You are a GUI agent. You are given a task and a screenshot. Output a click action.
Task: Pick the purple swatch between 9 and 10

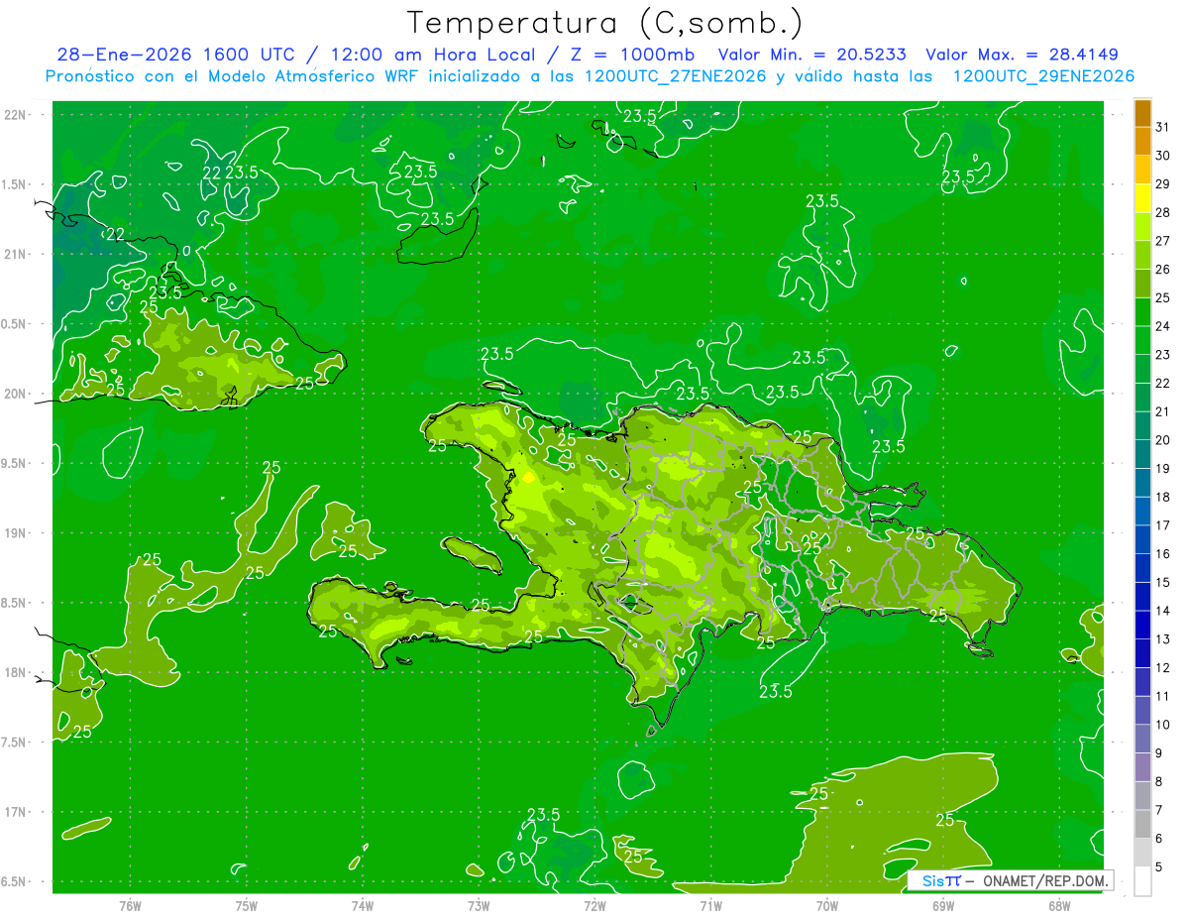pos(1142,739)
